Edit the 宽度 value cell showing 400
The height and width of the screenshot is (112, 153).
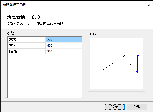(x=64, y=46)
